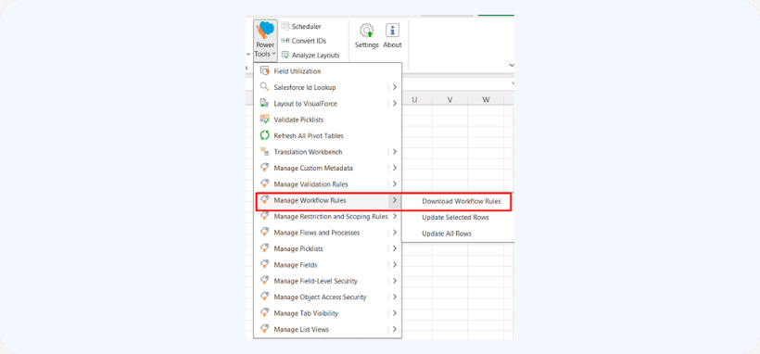Click the Refresh All Pivot Tables icon
This screenshot has width=760, height=354.
(x=265, y=136)
